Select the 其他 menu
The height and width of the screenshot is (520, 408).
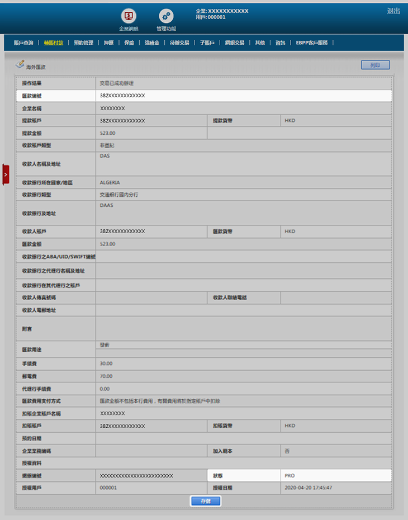pyautogui.click(x=260, y=42)
